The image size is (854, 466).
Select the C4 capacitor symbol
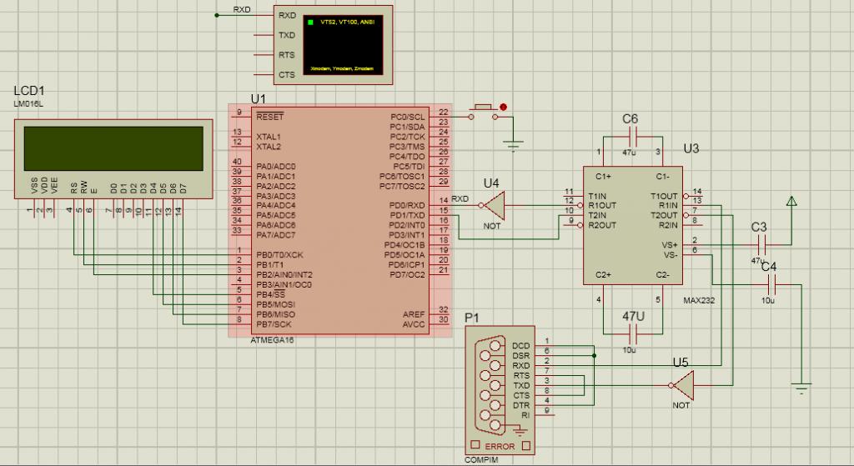point(771,284)
